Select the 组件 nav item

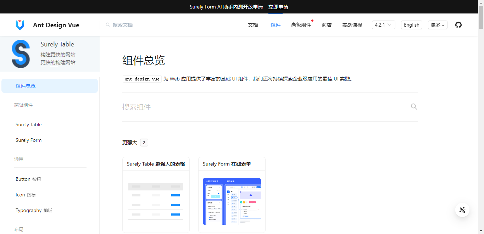(276, 25)
